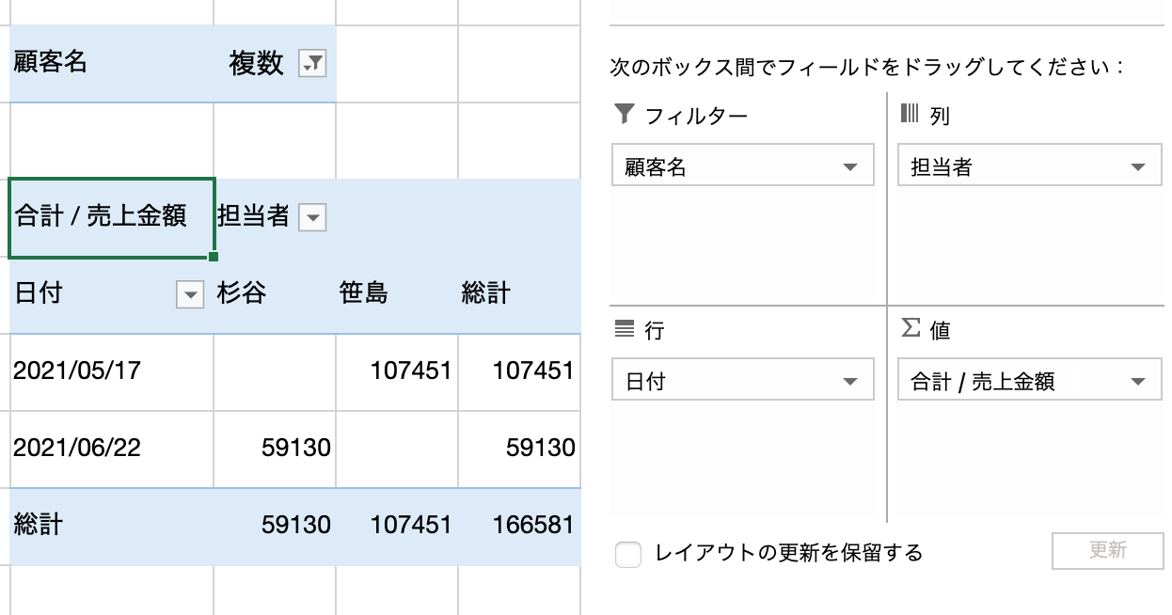The height and width of the screenshot is (615, 1172).
Task: Open the 日付 row filter arrow in the sheet
Action: click(190, 295)
